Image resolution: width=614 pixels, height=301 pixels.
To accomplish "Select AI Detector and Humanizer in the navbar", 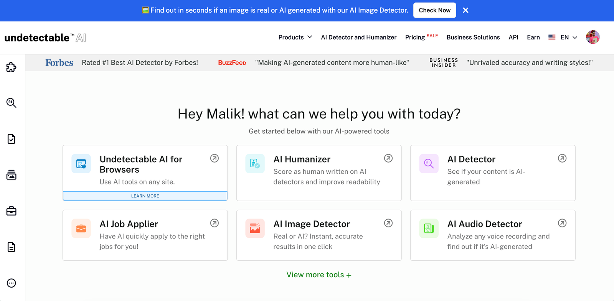I will pos(358,37).
